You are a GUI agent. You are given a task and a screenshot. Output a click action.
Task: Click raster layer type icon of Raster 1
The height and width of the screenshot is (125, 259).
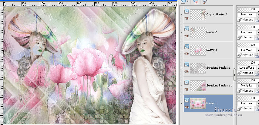[187, 100]
